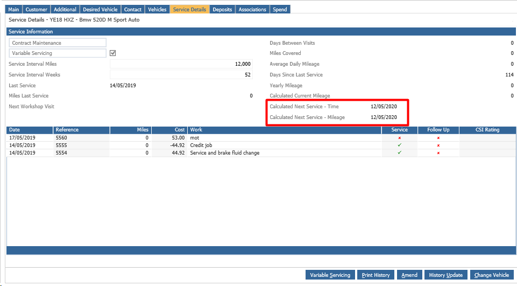517x286 pixels.
Task: Click the 'mot' work entry
Action: pos(195,138)
